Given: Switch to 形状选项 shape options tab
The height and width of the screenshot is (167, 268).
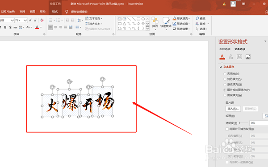Looking at the screenshot, I should 225,49.
